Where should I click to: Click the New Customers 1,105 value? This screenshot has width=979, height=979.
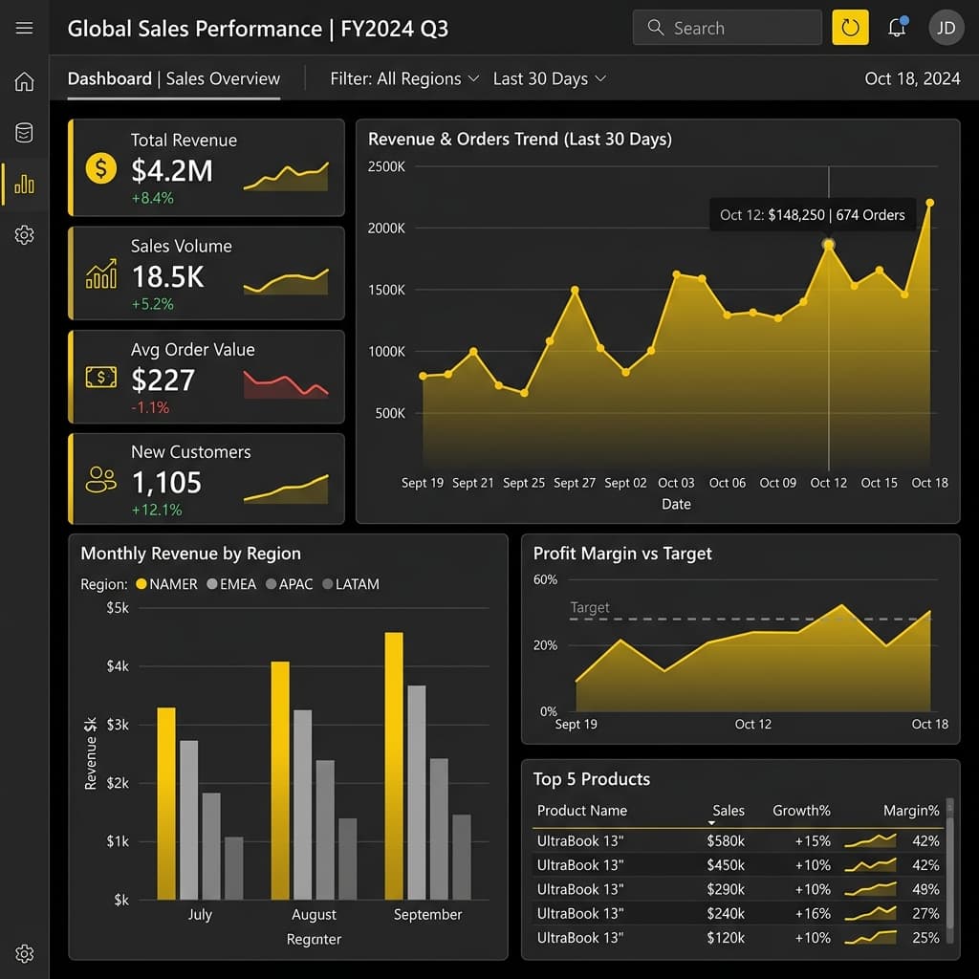[x=166, y=482]
